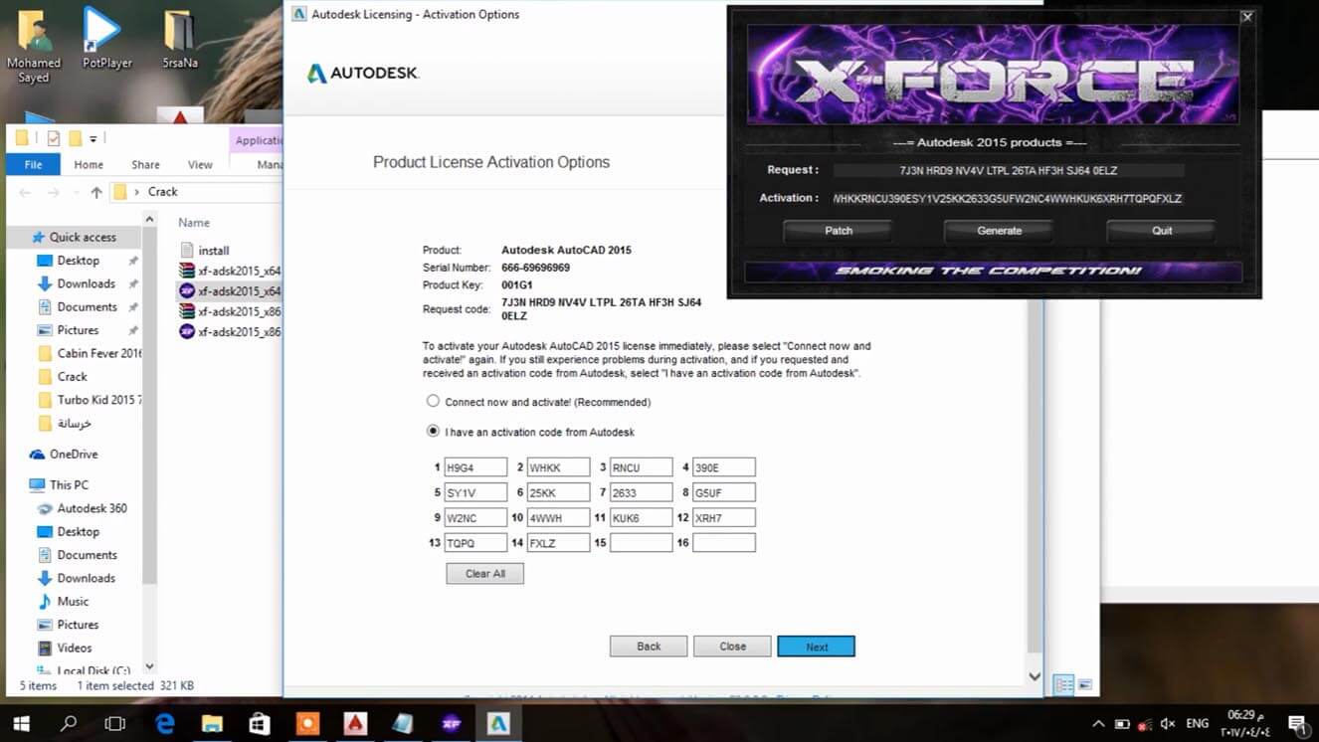Click the Explorer Forward navigation arrow
Viewport: 1319px width, 742px height.
coord(54,192)
